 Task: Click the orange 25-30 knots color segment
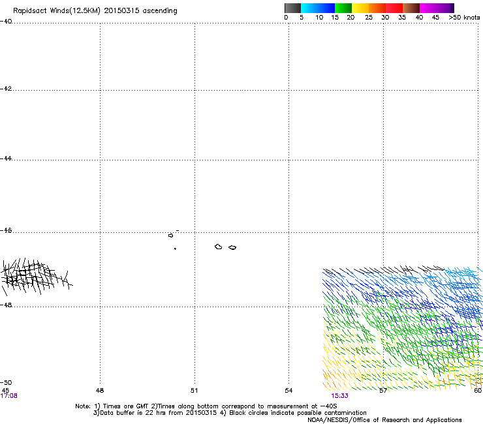click(377, 8)
